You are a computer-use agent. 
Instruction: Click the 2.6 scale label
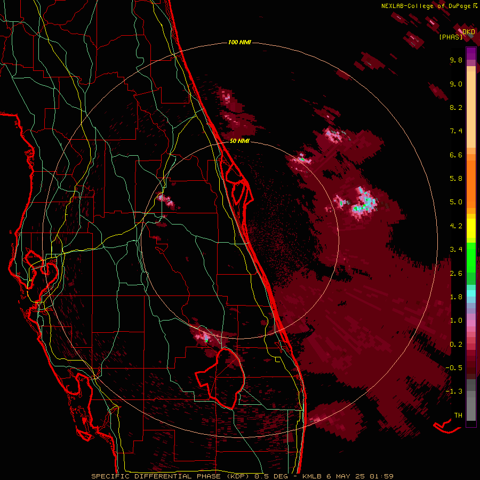pos(456,274)
